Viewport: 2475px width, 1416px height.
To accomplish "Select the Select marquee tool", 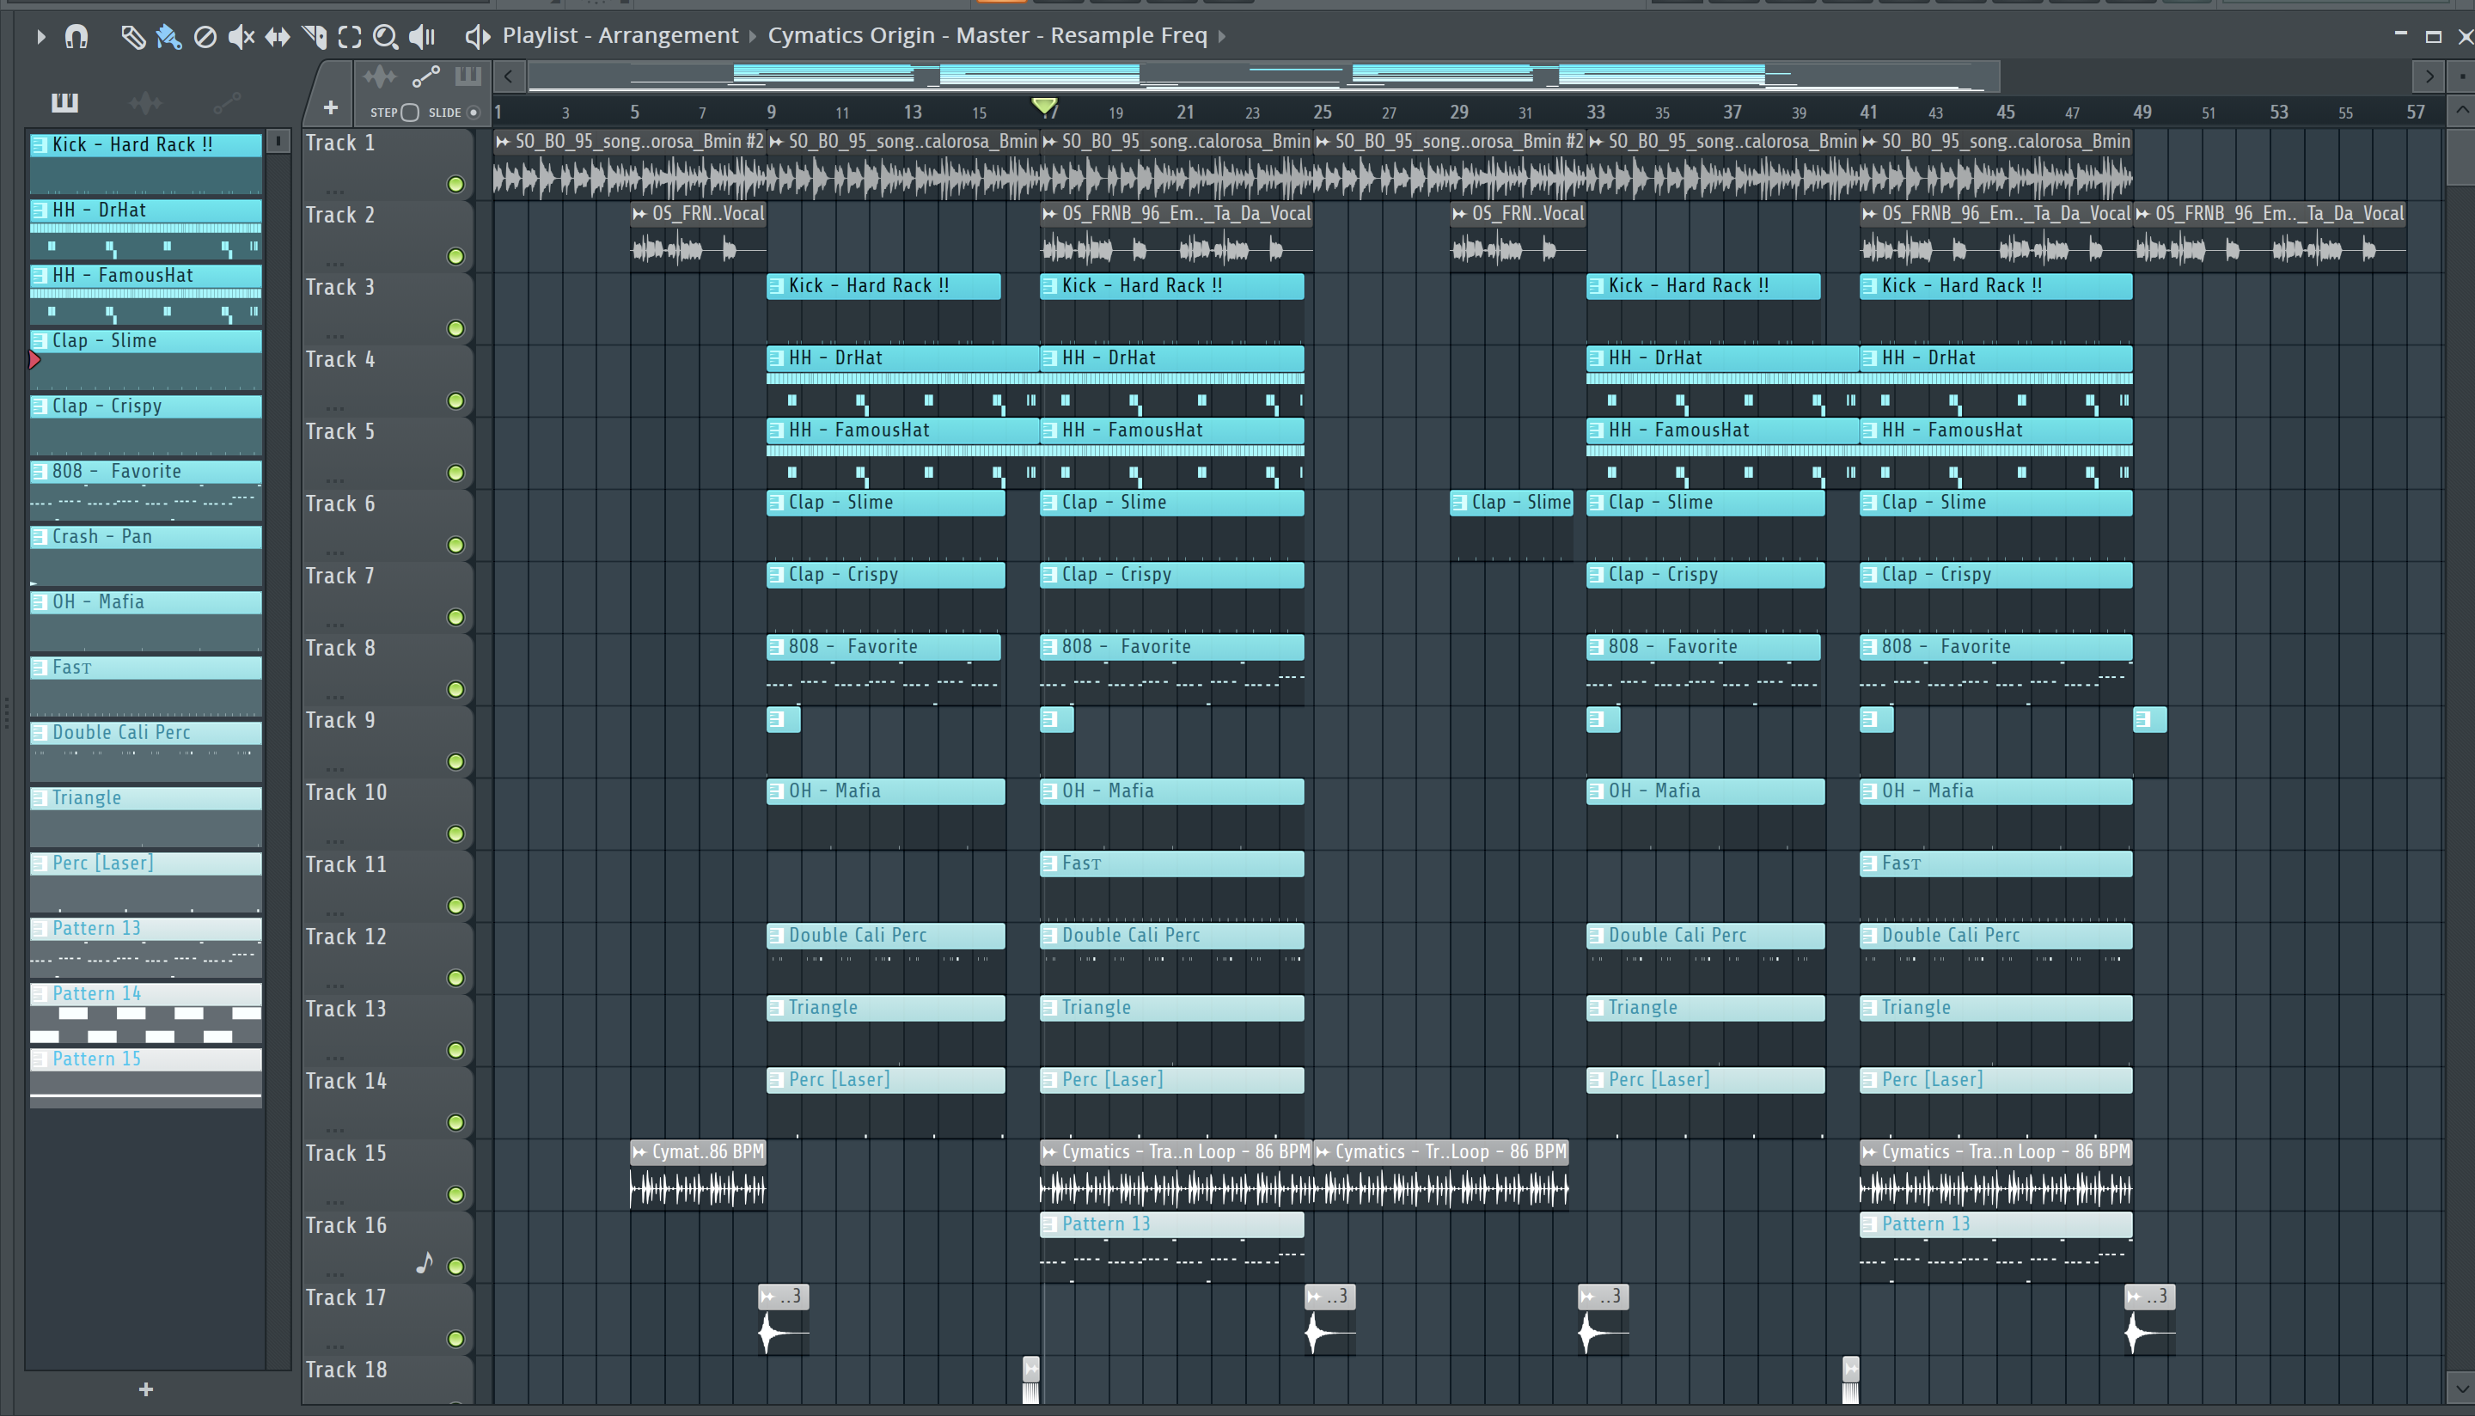I will click(349, 37).
